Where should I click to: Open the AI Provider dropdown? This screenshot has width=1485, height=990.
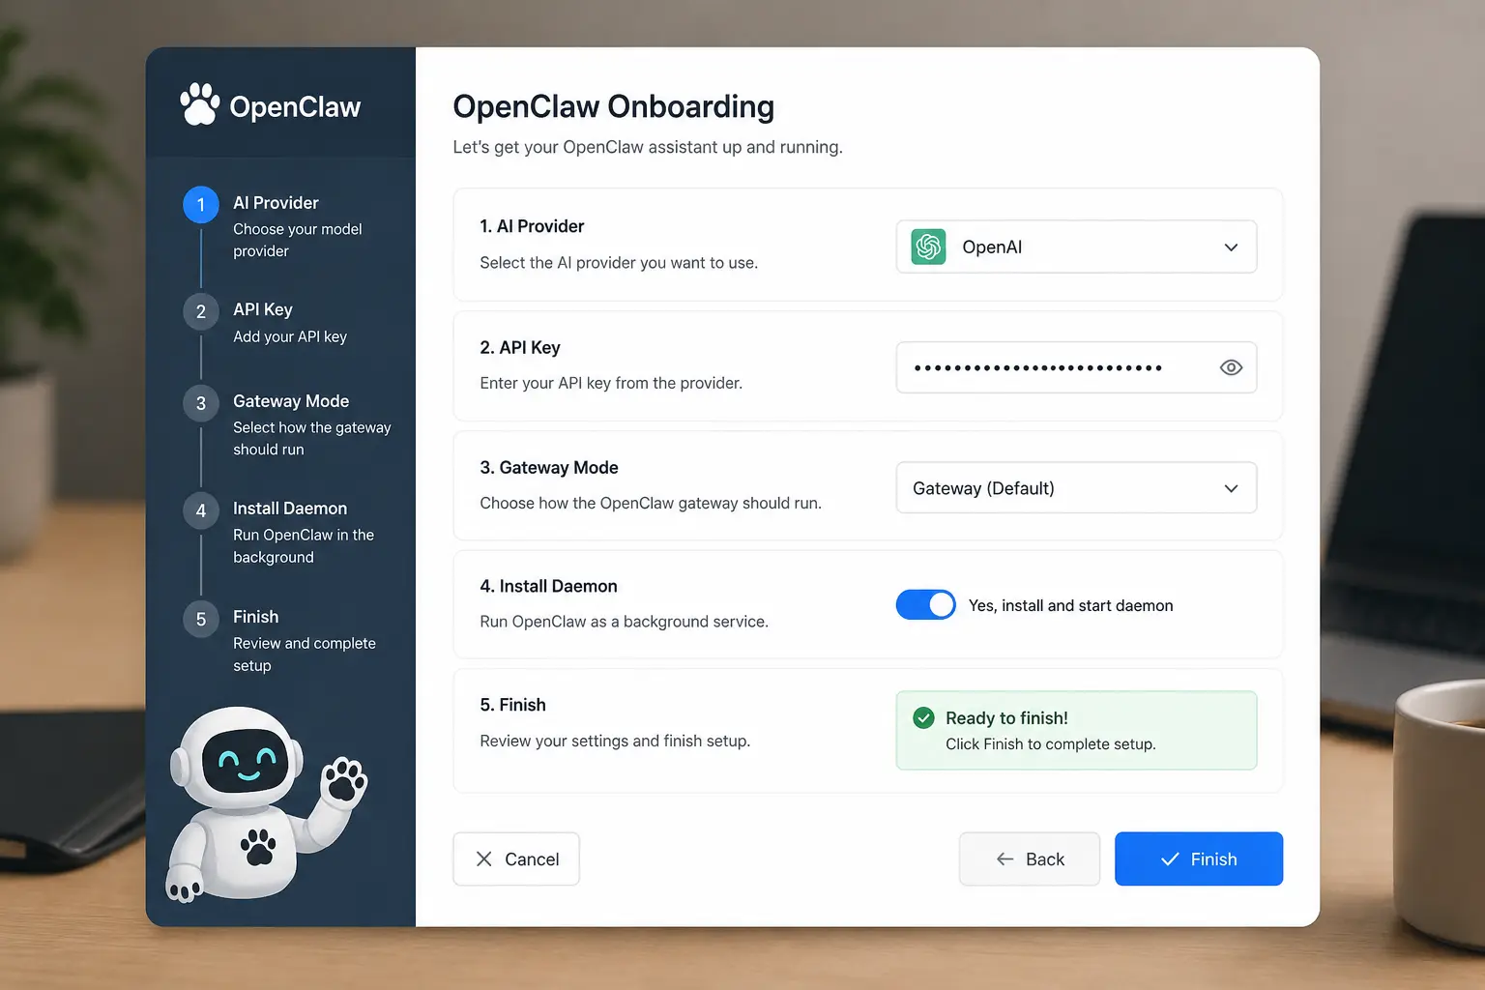click(x=1076, y=247)
